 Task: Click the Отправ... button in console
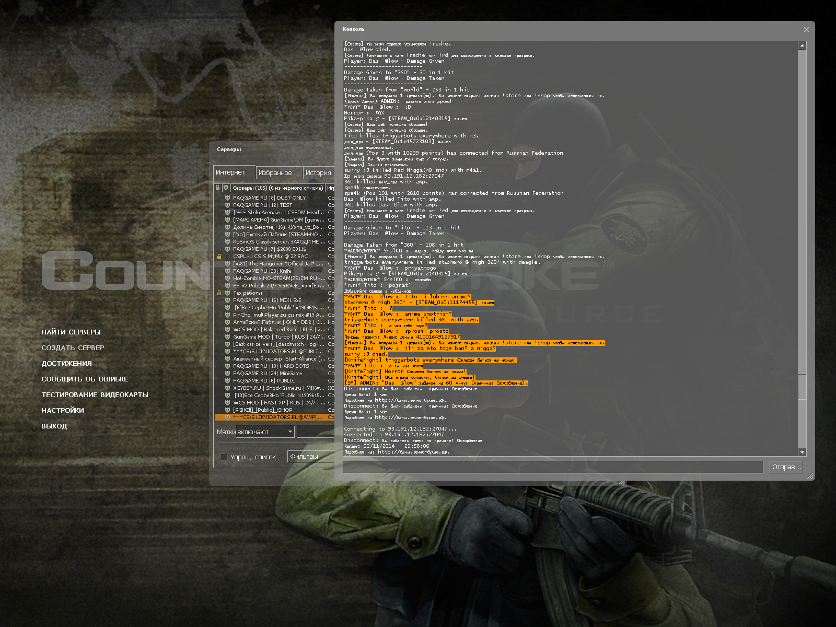pos(786,467)
